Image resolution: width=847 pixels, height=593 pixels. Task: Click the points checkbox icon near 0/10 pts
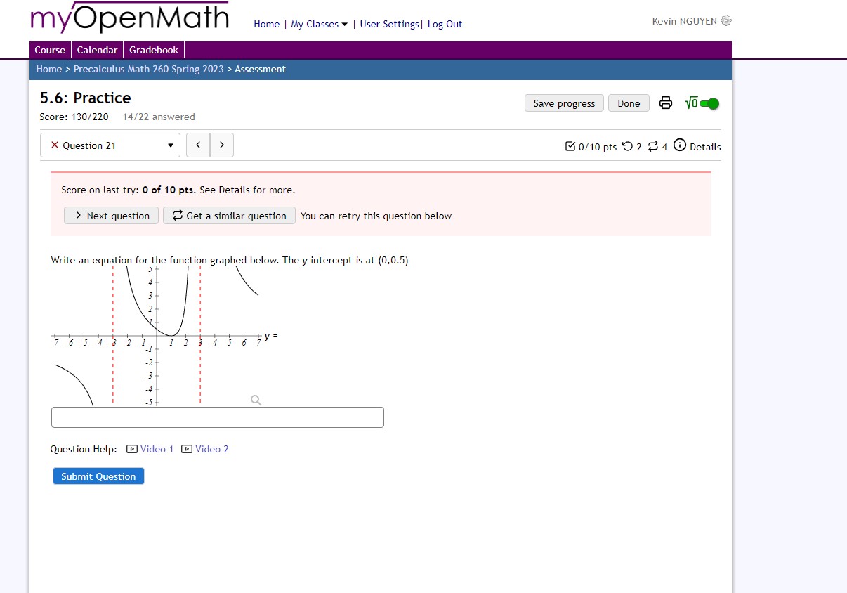point(570,146)
